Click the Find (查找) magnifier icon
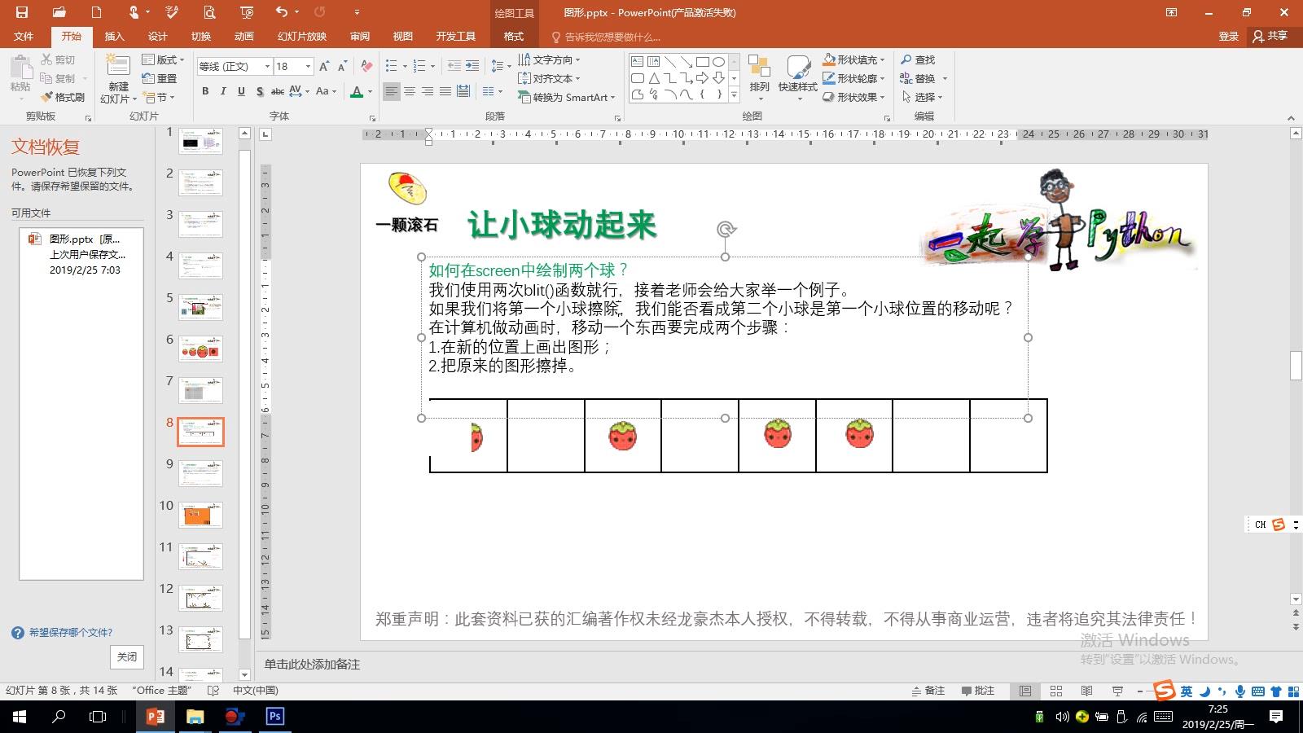 (906, 59)
